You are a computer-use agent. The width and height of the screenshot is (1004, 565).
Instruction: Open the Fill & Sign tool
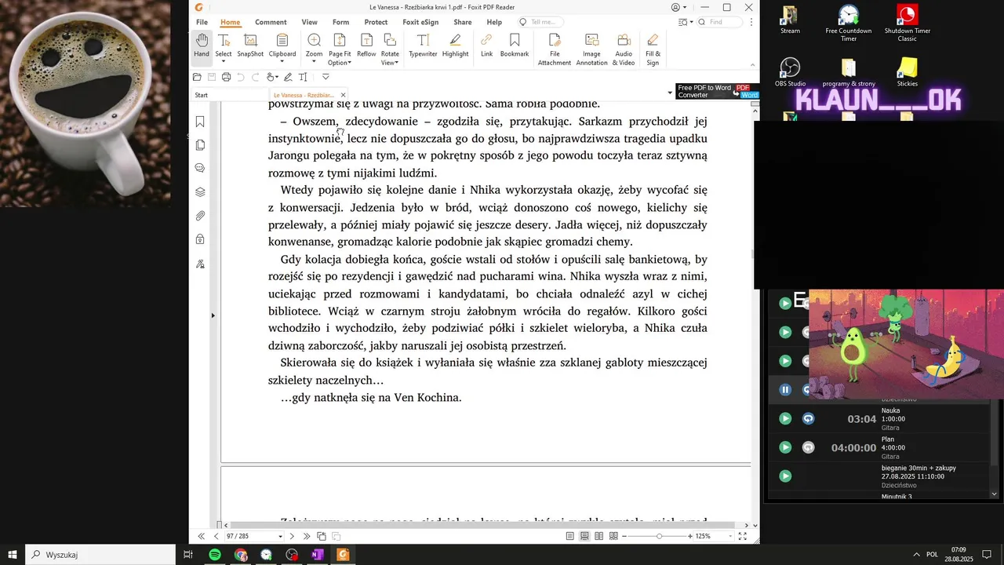(653, 49)
